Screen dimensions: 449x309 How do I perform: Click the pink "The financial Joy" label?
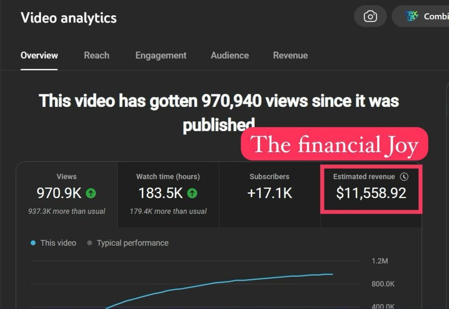334,145
